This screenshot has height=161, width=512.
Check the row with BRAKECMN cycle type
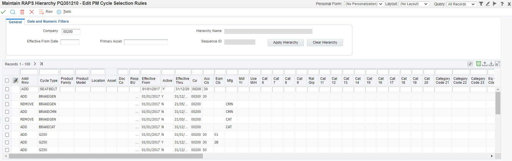[x=7, y=112]
